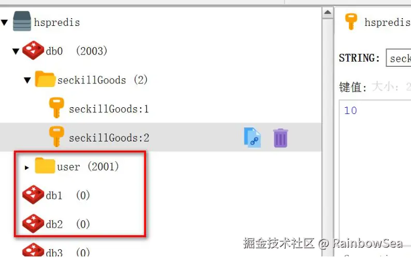Click the db1 red Redis database icon

pyautogui.click(x=33, y=195)
